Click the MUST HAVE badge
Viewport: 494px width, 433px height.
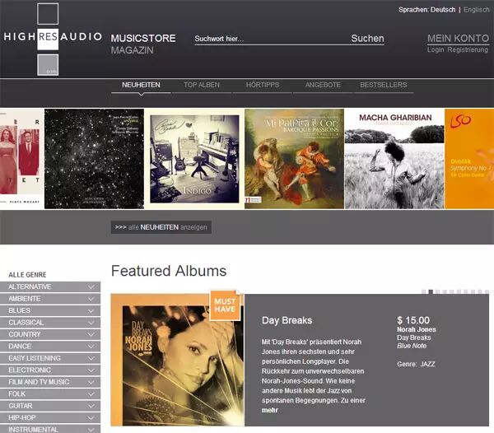point(225,305)
